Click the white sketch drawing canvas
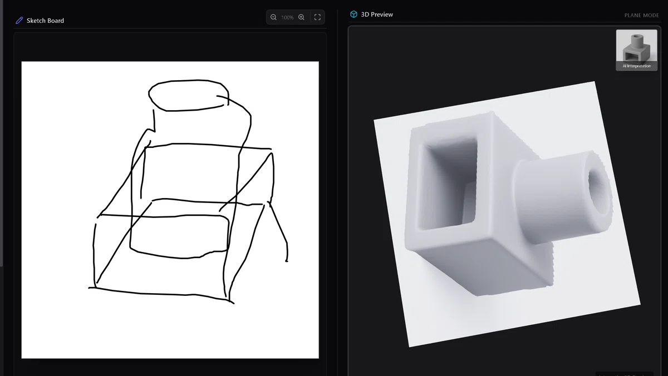 (170, 210)
